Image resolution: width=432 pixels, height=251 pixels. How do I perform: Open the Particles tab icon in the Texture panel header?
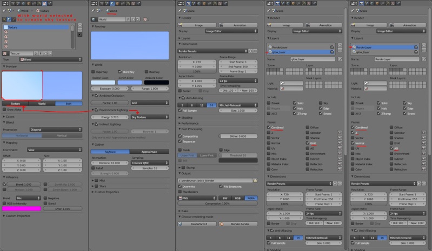[50, 4]
